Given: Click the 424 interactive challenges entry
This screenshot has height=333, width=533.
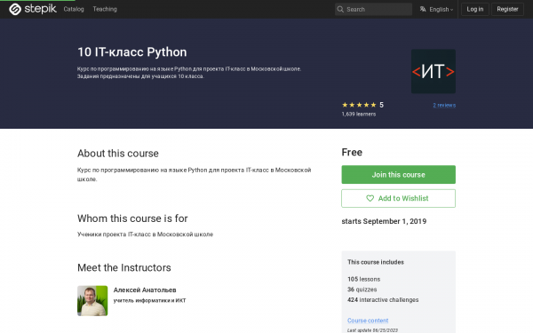Looking at the screenshot, I should coord(383,300).
